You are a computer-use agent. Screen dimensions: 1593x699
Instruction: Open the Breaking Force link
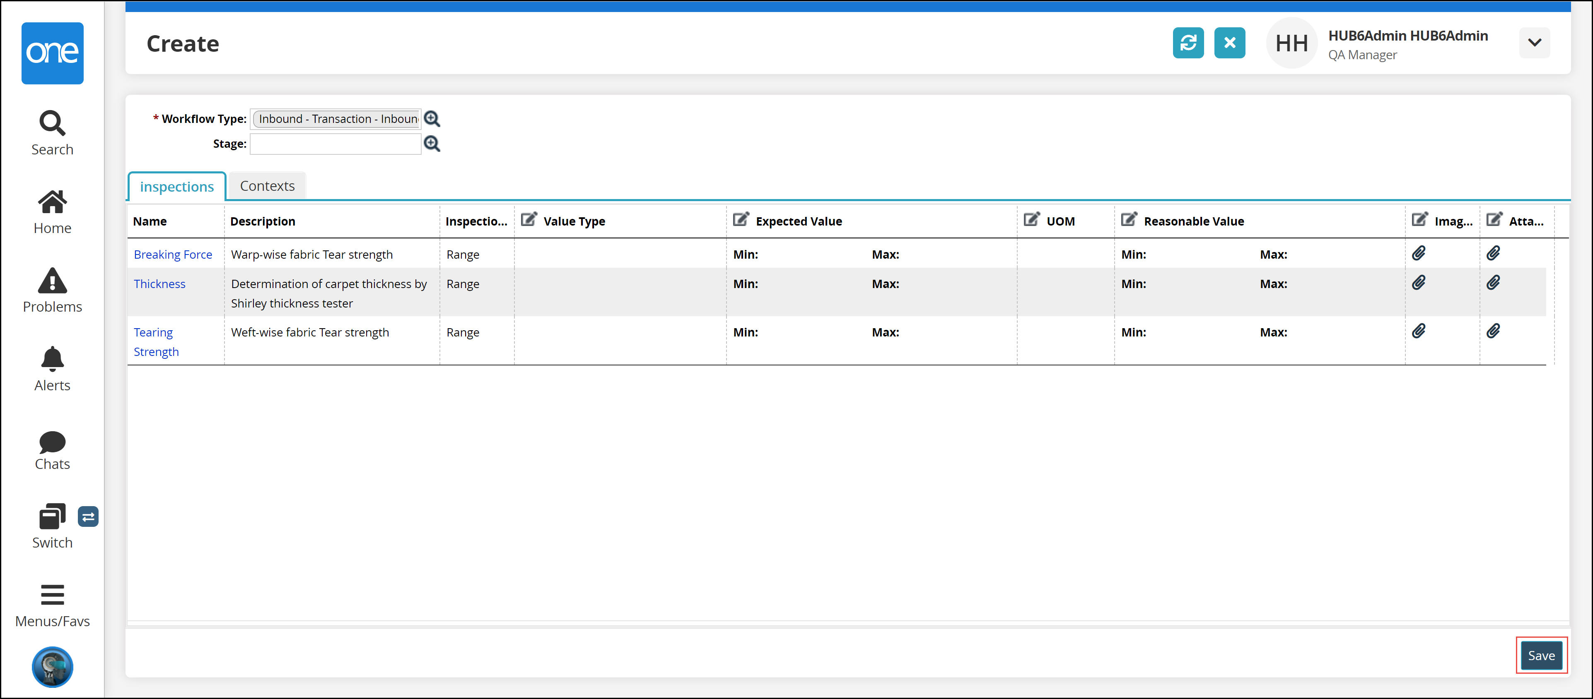pyautogui.click(x=173, y=255)
